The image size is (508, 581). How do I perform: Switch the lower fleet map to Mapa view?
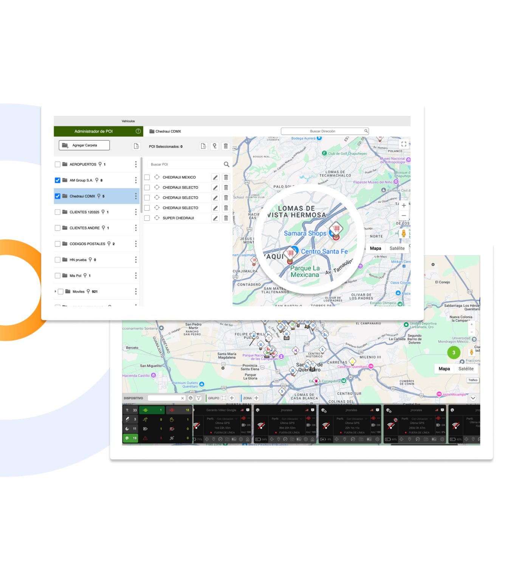tap(444, 369)
